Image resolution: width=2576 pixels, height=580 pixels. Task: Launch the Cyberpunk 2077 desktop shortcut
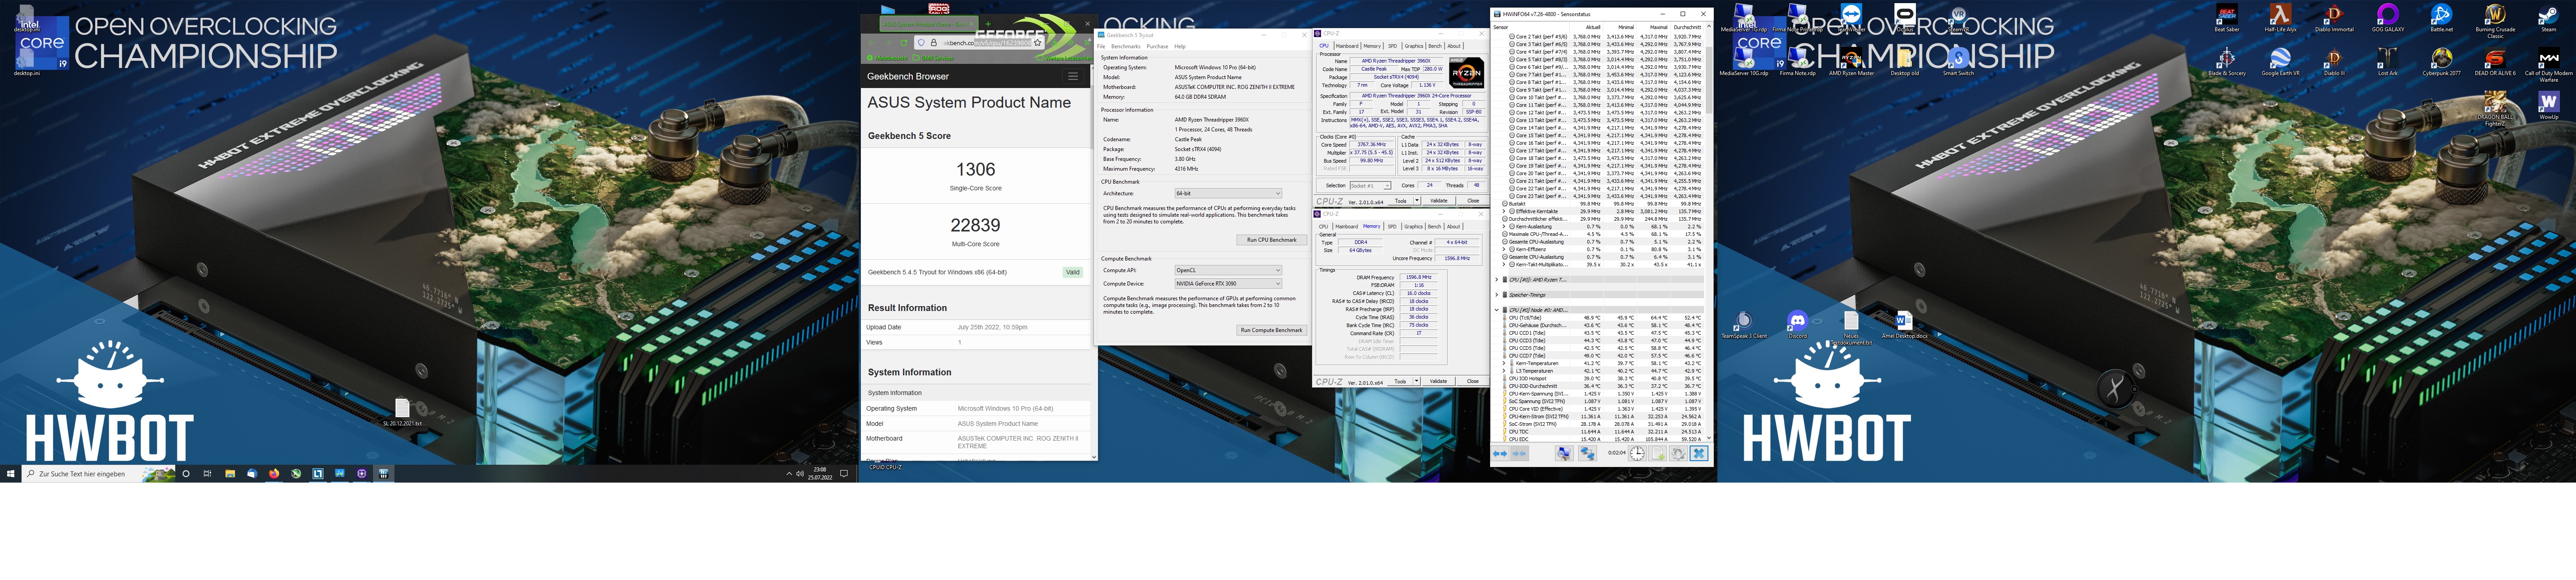click(x=2441, y=61)
